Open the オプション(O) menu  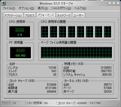click(x=26, y=8)
